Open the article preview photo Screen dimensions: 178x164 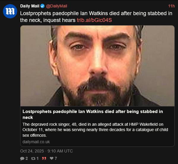click(x=97, y=66)
